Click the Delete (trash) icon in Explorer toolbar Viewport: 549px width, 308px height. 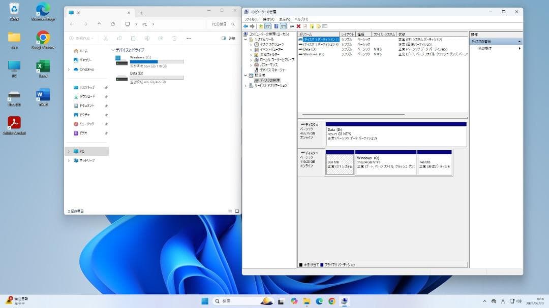[x=174, y=38]
